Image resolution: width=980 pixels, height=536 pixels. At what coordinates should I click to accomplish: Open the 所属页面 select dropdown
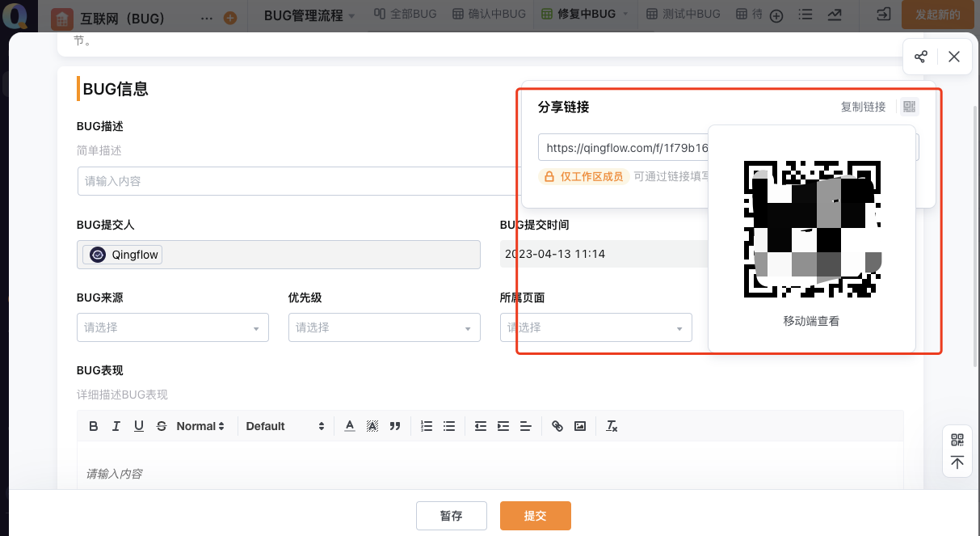coord(596,327)
